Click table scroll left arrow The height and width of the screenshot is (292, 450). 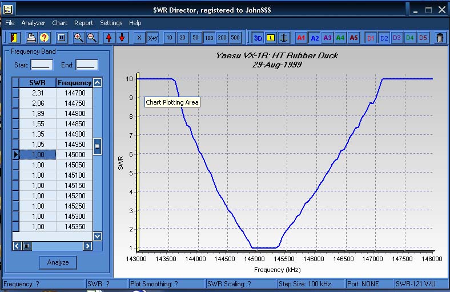pyautogui.click(x=17, y=246)
